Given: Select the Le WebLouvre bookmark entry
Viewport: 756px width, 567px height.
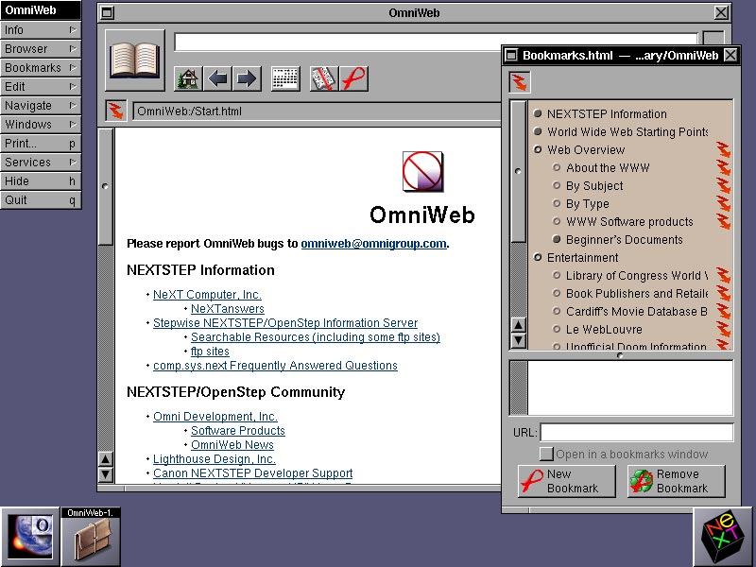Looking at the screenshot, I should pos(604,329).
